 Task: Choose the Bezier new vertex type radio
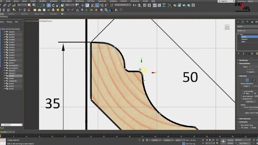(x=251, y=128)
